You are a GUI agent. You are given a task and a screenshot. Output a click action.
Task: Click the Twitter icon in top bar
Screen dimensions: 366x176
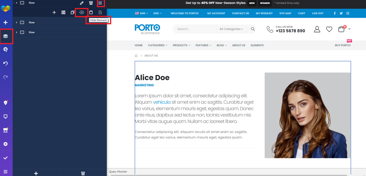[x=341, y=13]
